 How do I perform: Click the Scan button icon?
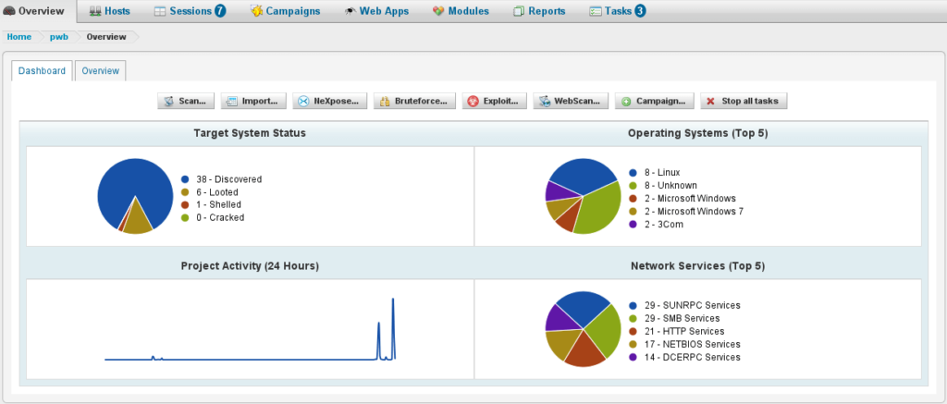(169, 101)
